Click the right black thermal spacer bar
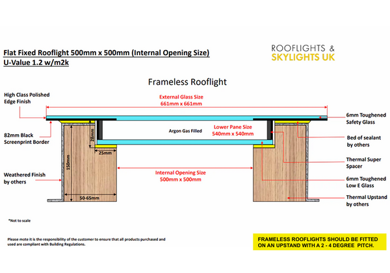The image size is (390, 273). tap(270, 130)
